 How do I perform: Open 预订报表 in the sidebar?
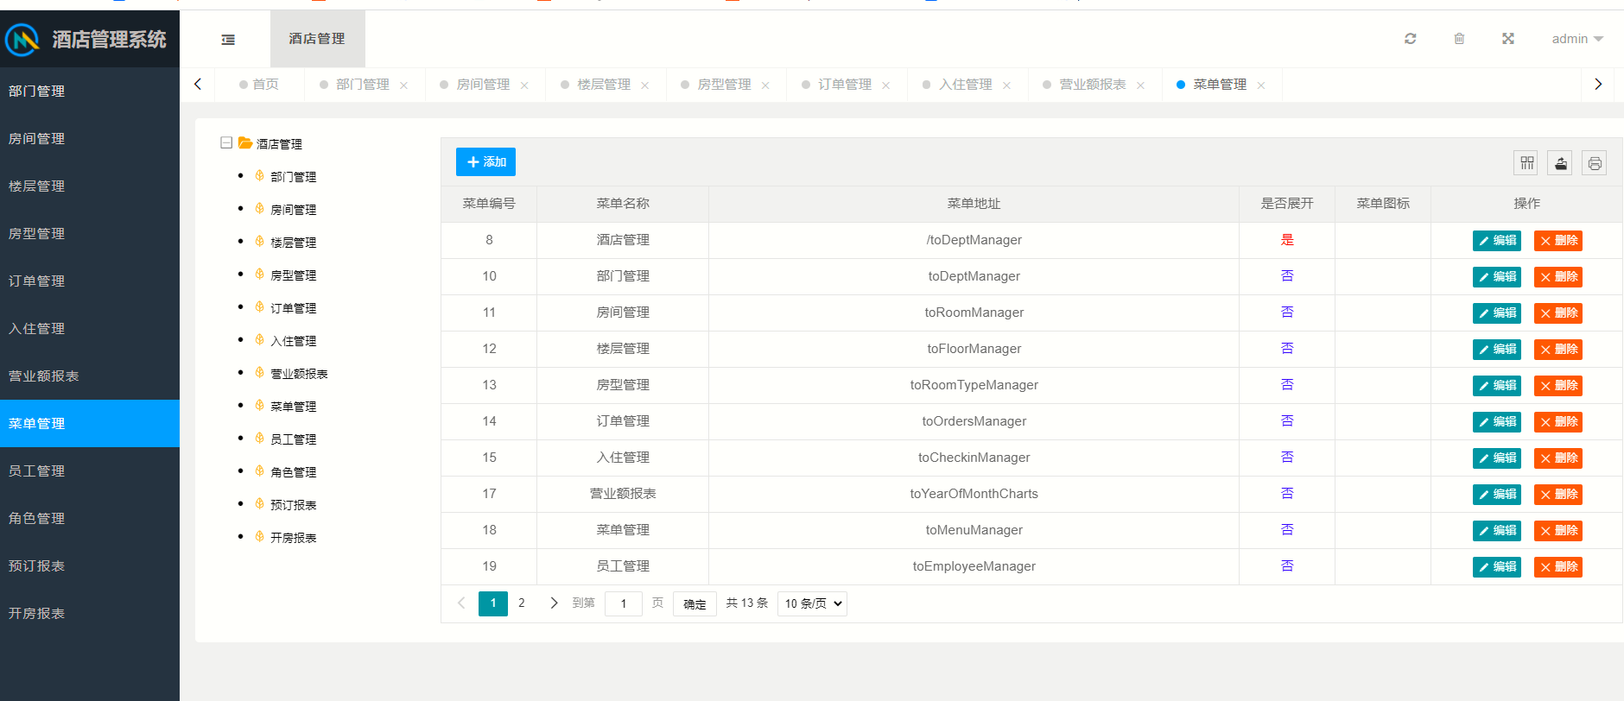[x=90, y=565]
